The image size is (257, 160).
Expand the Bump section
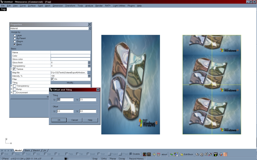coord(11,89)
